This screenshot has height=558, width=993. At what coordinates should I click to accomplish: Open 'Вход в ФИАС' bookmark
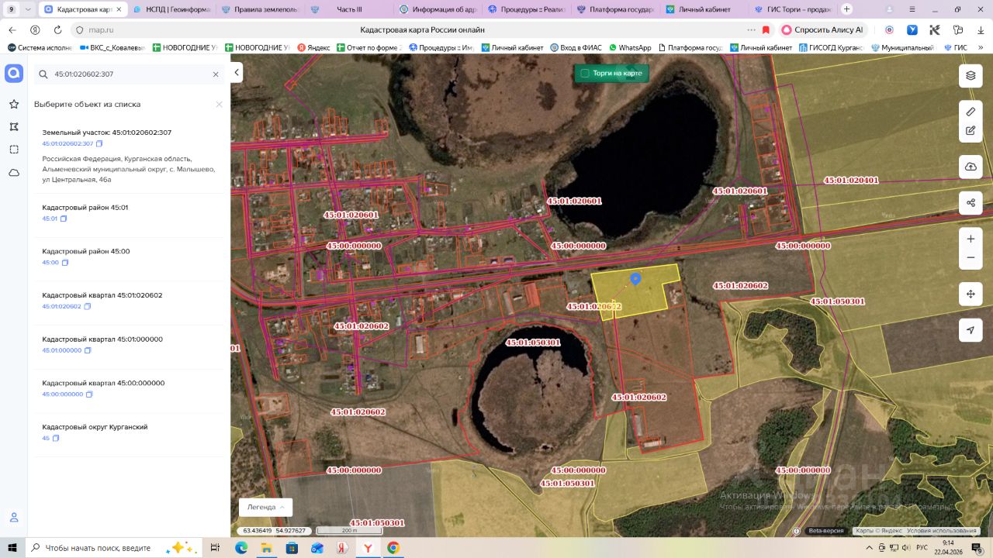[x=575, y=48]
